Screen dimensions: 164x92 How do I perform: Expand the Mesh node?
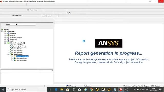(x=5, y=41)
